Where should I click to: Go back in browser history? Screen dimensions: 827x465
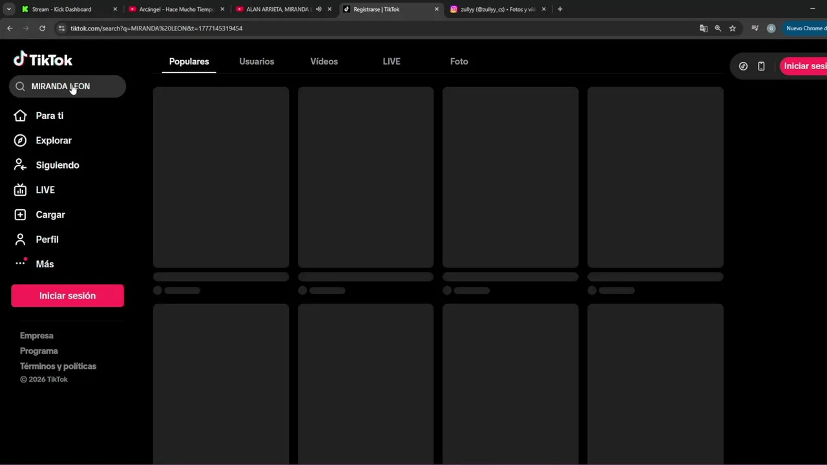[x=10, y=28]
